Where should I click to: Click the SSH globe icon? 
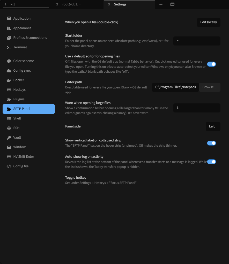[9, 128]
